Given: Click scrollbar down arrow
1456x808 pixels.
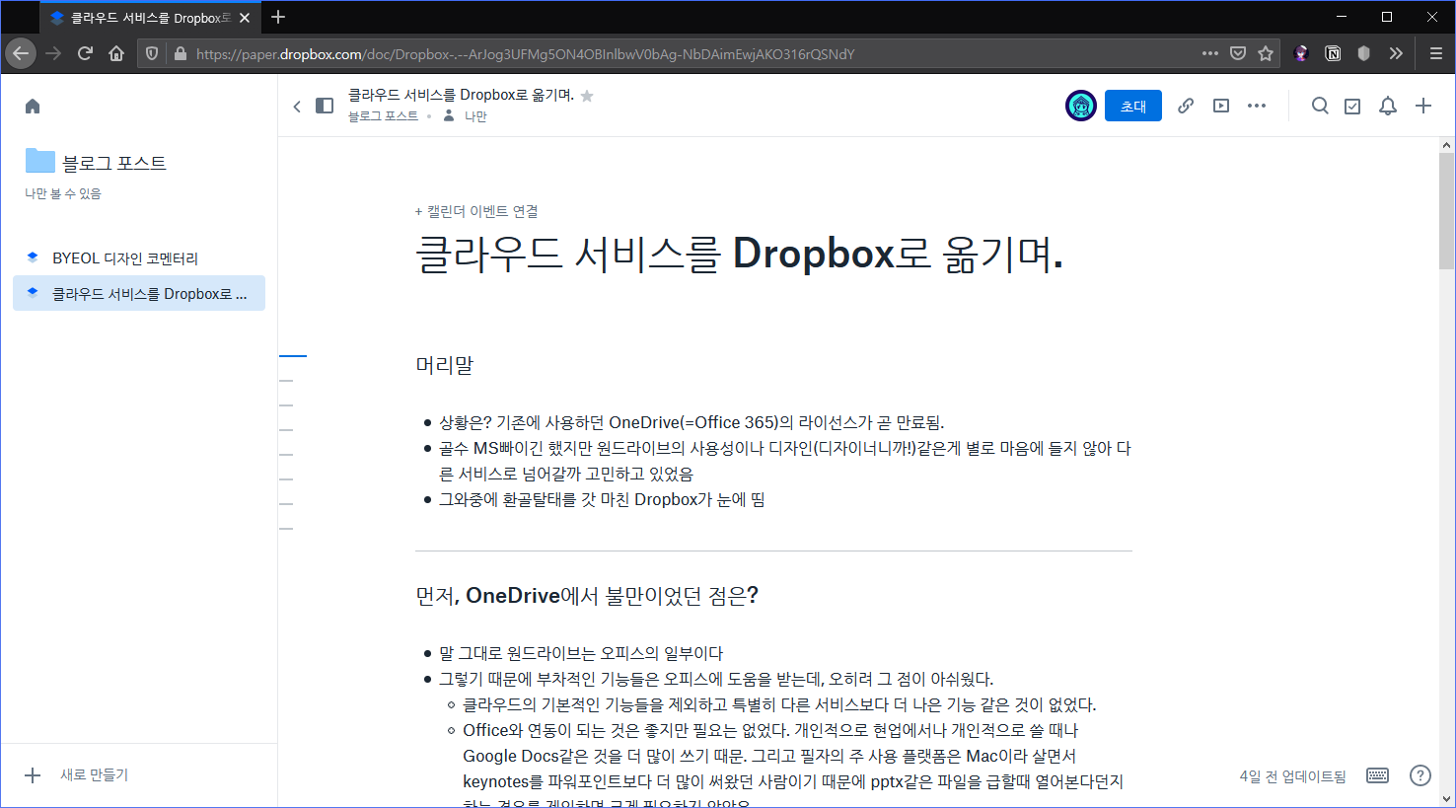Looking at the screenshot, I should pos(1447,799).
